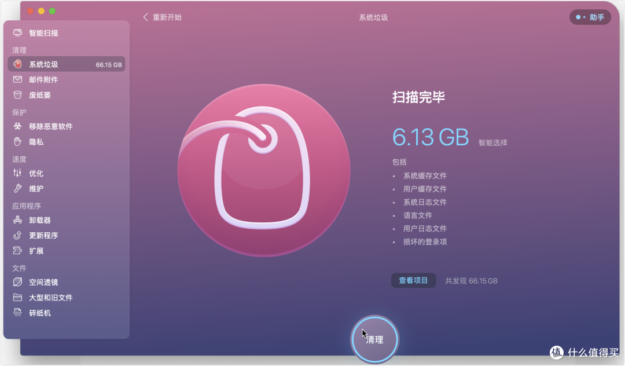Click the large pink tag illustration

click(263, 170)
